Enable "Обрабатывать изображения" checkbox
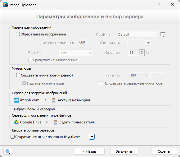This screenshot has width=180, height=157. pos(18,34)
